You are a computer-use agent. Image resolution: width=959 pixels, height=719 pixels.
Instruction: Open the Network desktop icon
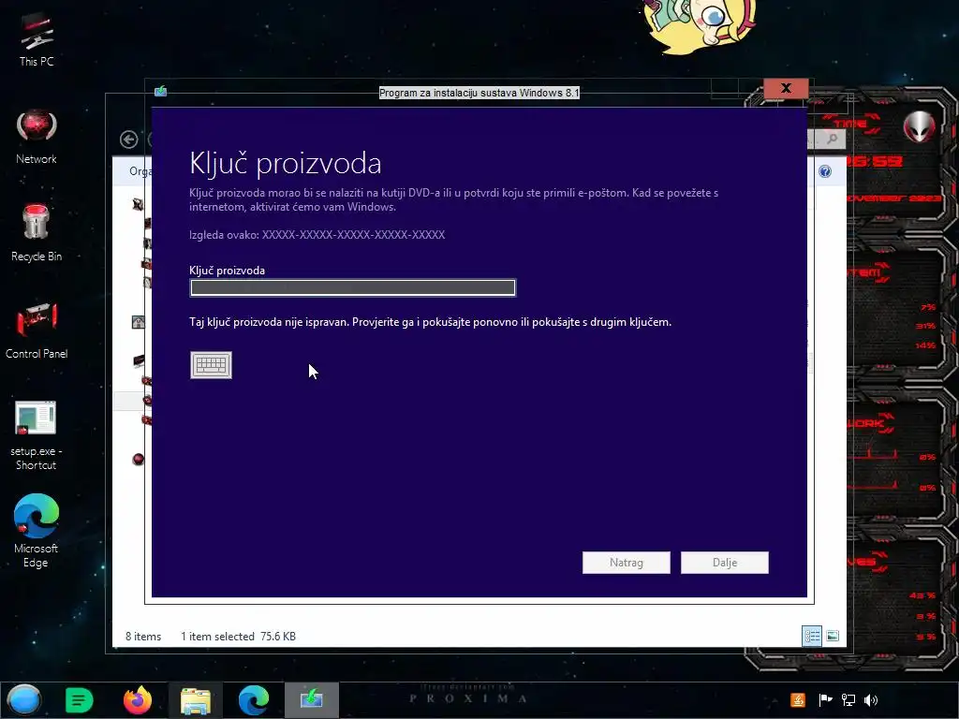(37, 137)
